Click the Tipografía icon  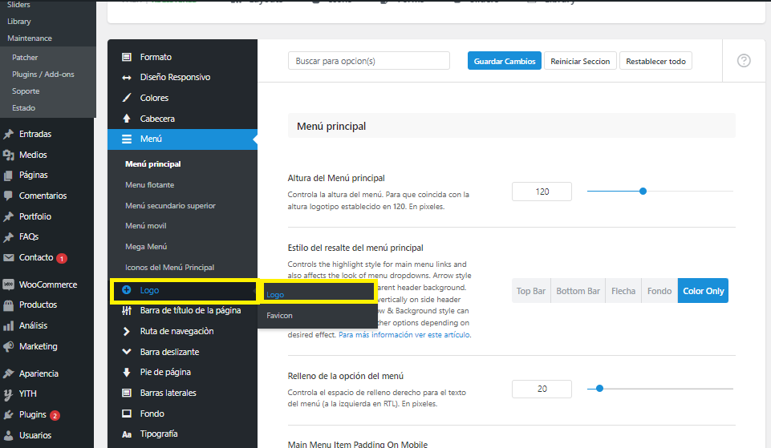(x=127, y=434)
